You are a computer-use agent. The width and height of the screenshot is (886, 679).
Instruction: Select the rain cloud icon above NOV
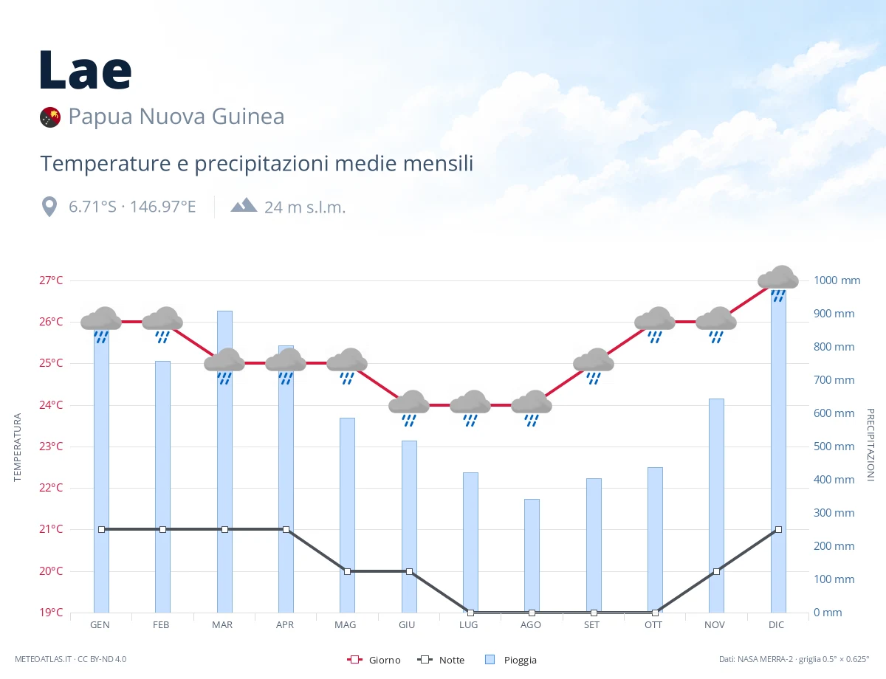(x=716, y=325)
